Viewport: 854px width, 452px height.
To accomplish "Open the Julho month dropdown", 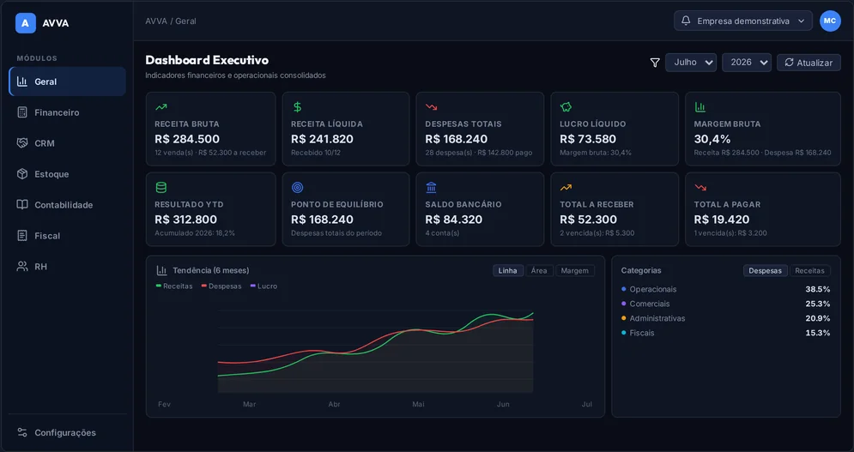I will pos(691,63).
